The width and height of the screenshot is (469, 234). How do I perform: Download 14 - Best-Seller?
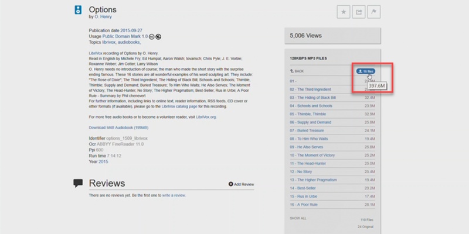click(303, 188)
